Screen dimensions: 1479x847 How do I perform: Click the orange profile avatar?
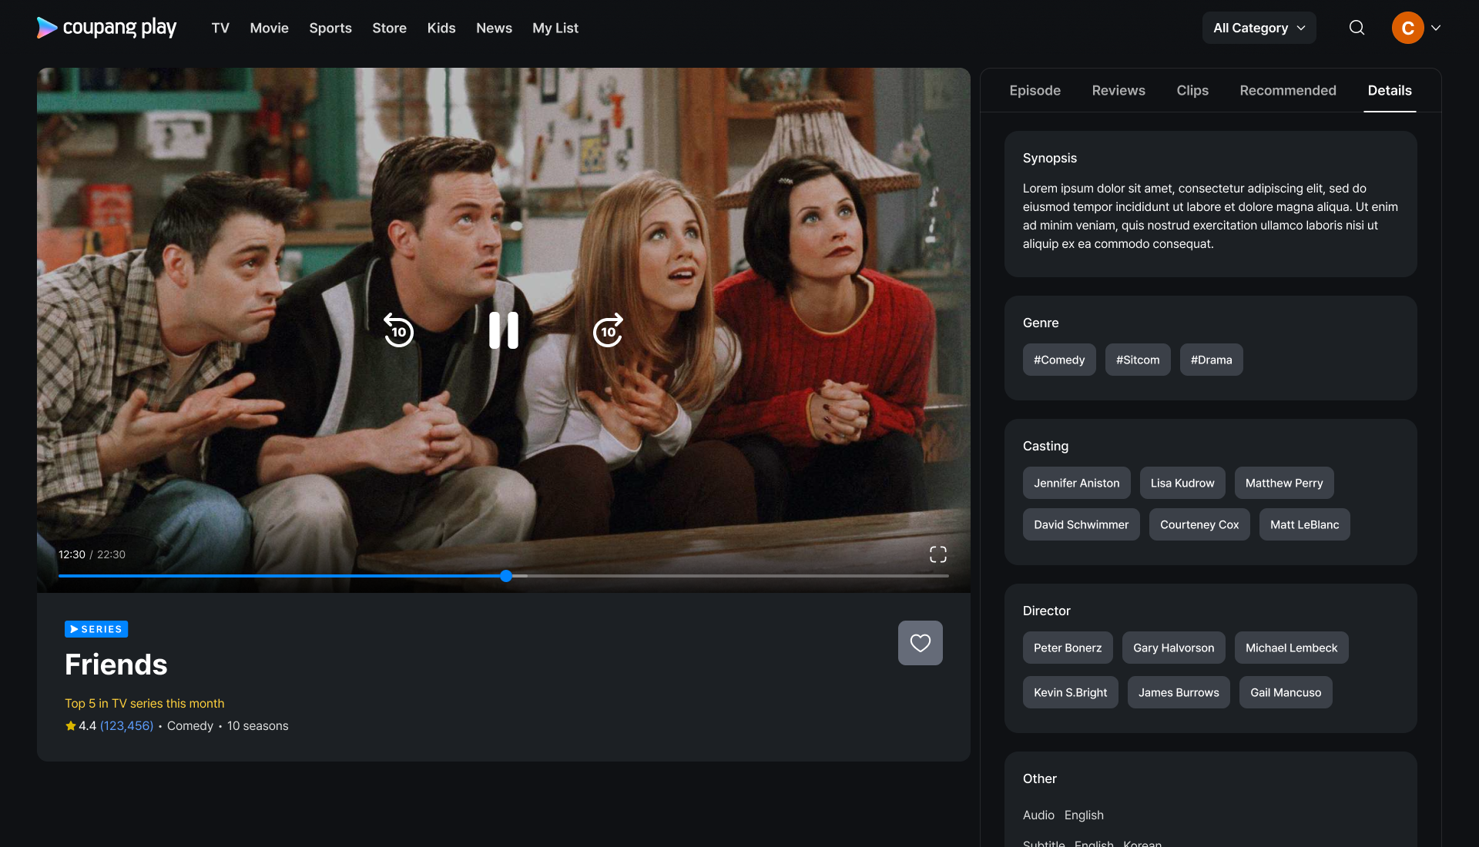pyautogui.click(x=1407, y=28)
